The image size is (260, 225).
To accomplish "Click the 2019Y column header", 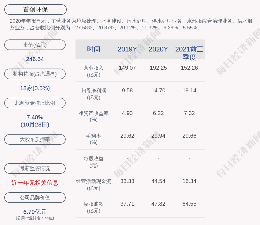I will click(x=127, y=49).
